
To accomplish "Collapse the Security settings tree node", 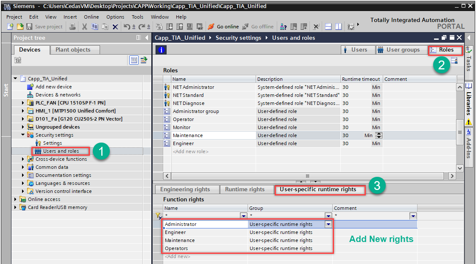I will (x=23, y=135).
